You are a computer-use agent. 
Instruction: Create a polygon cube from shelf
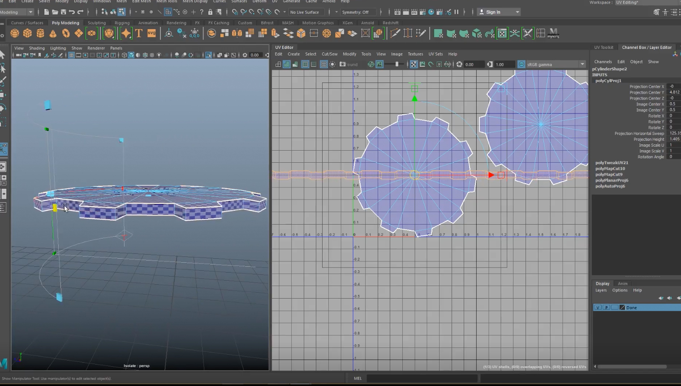coord(27,33)
